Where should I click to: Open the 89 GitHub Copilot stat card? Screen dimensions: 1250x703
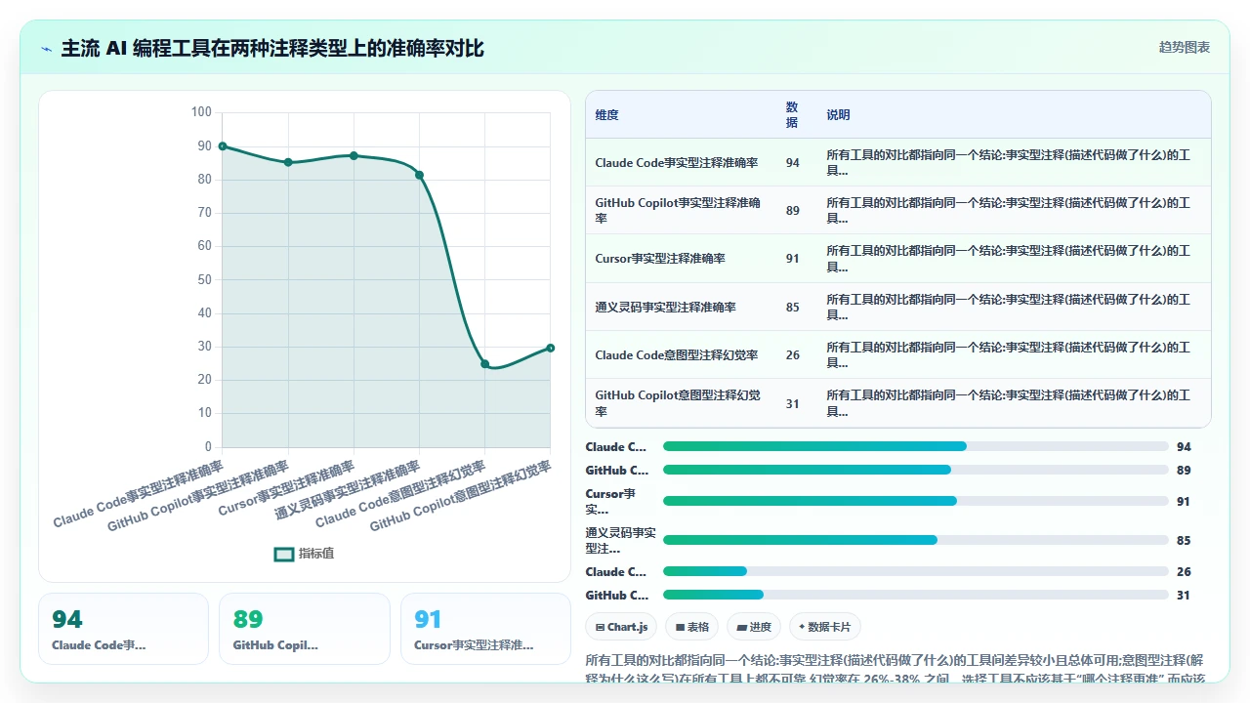coord(305,629)
